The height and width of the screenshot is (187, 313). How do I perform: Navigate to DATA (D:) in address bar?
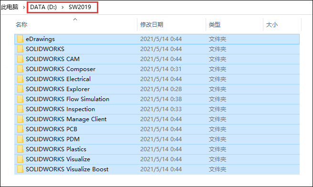pyautogui.click(x=43, y=7)
